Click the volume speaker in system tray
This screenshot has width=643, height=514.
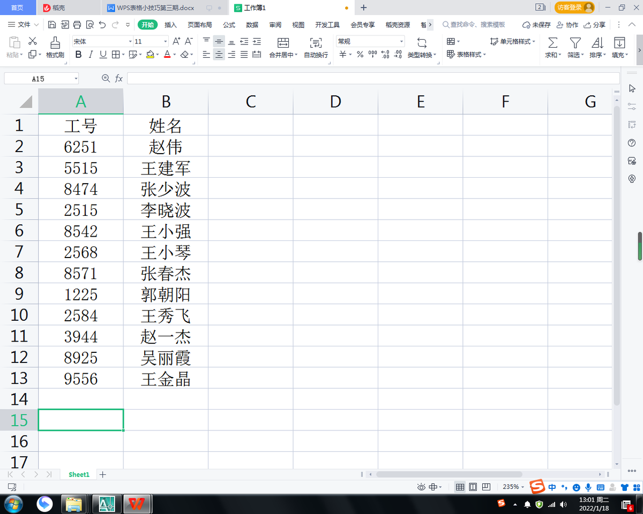tap(563, 504)
